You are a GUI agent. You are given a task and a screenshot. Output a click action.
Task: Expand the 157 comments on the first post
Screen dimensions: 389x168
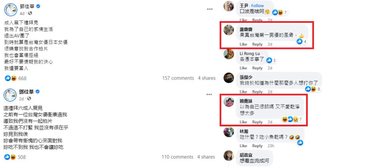(178, 78)
